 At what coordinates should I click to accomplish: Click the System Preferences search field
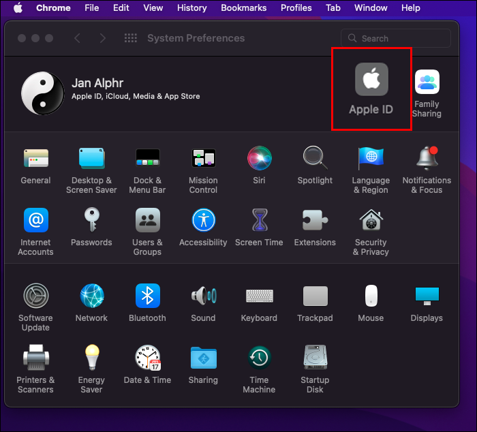[x=395, y=38]
